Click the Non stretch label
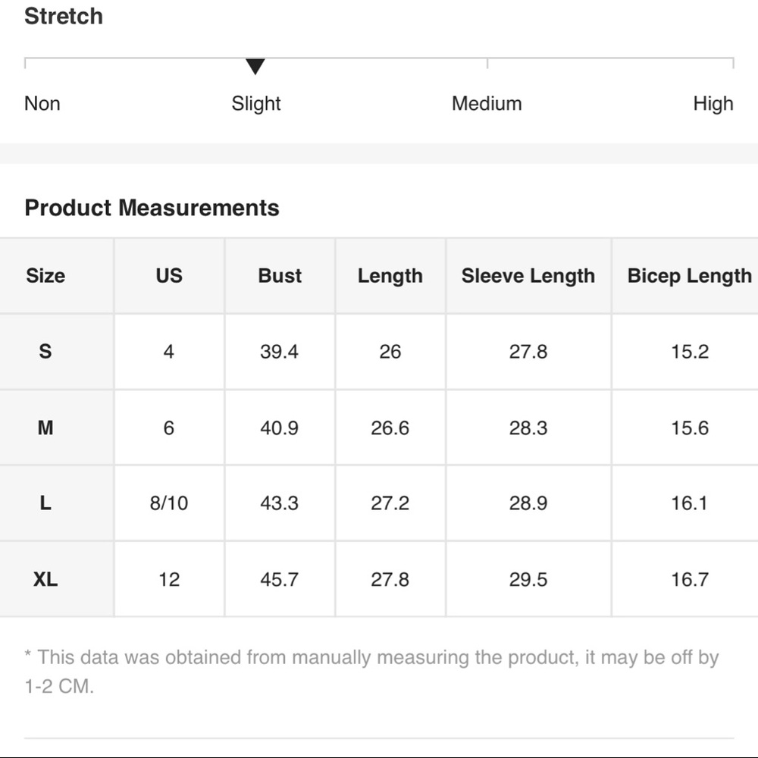The height and width of the screenshot is (758, 758). click(x=42, y=103)
